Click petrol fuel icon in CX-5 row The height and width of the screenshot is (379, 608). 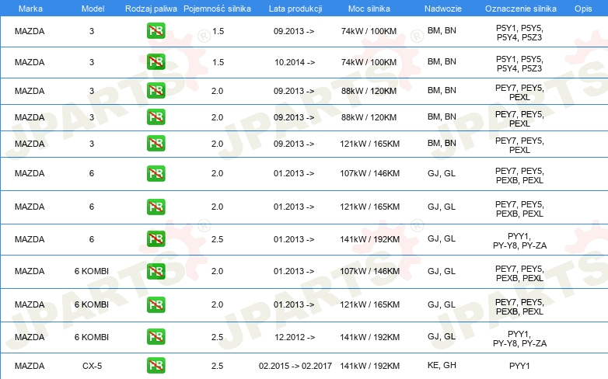tap(155, 366)
